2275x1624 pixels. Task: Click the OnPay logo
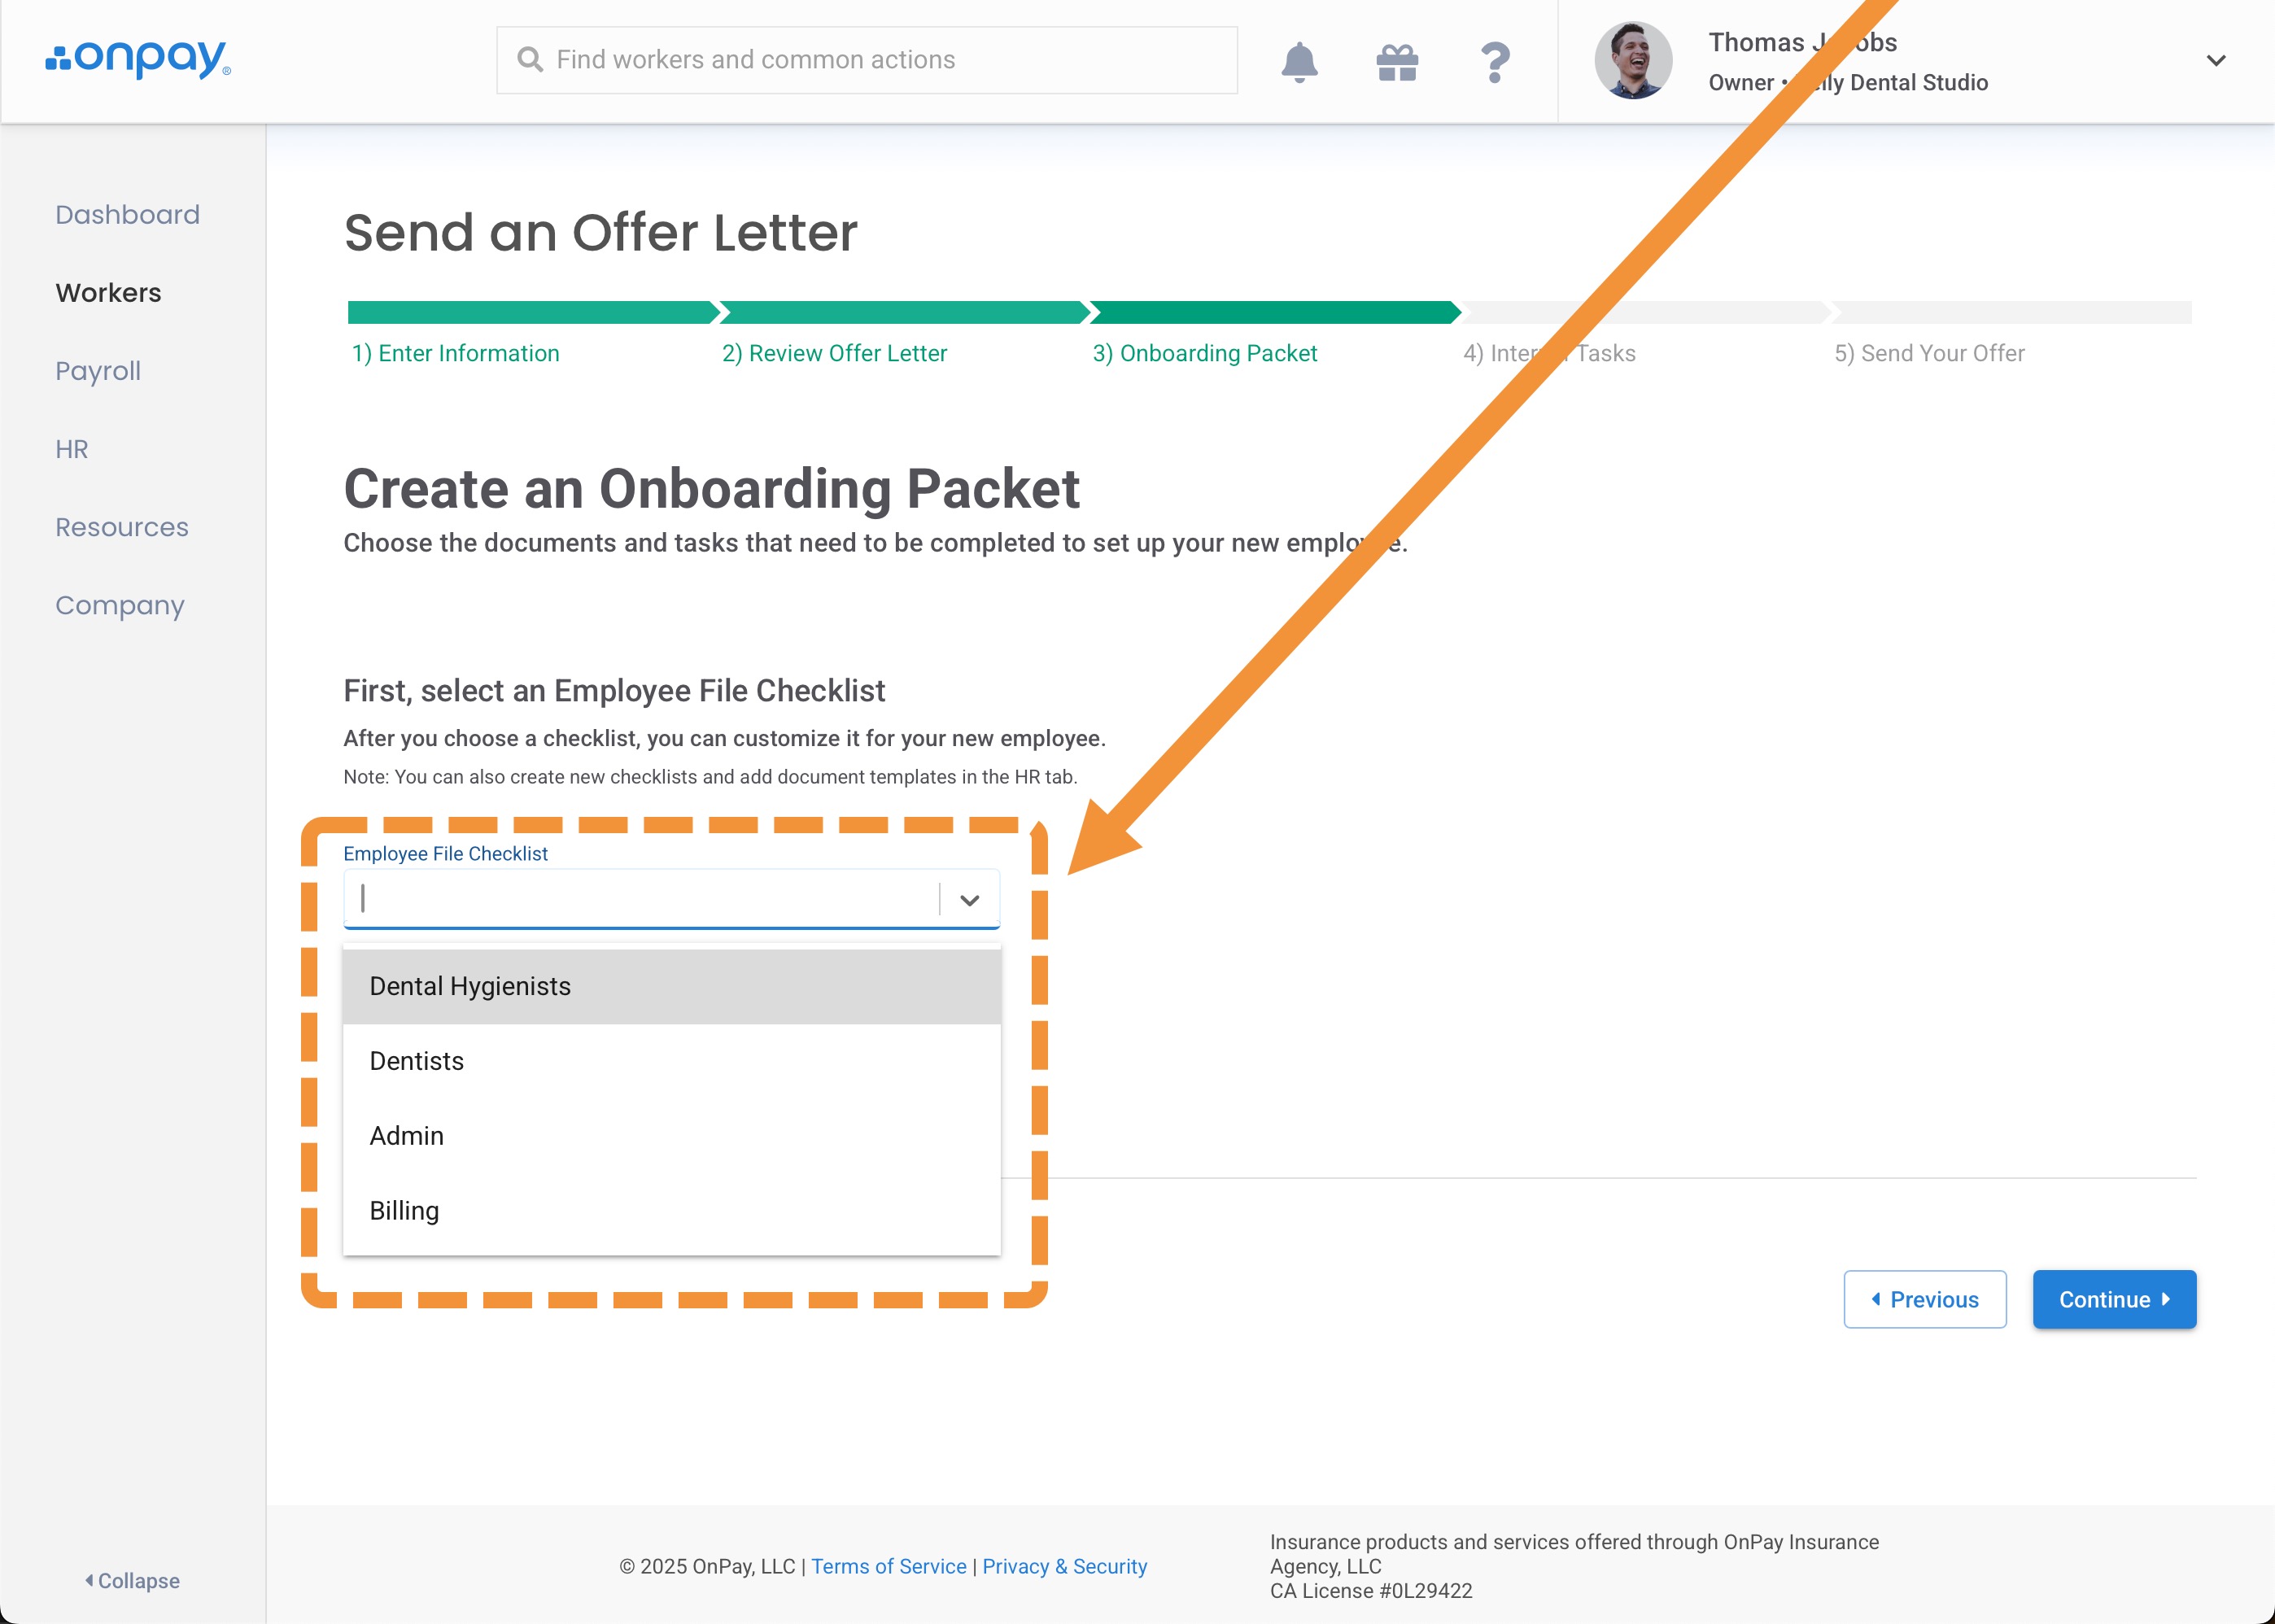138,59
